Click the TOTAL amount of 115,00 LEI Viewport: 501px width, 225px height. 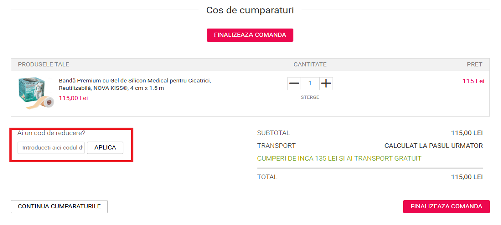coord(467,177)
